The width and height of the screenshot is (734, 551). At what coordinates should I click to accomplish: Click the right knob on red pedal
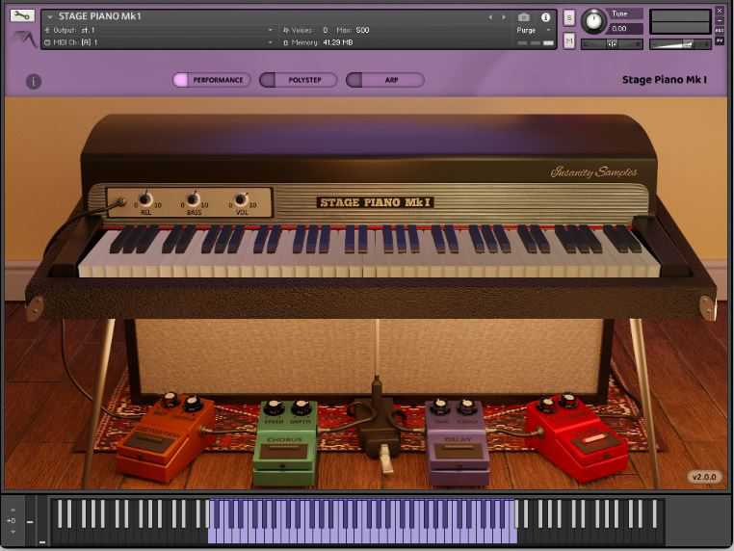click(567, 400)
